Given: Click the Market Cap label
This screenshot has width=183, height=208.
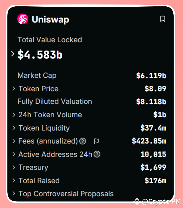Looking at the screenshot, I should coord(37,75).
